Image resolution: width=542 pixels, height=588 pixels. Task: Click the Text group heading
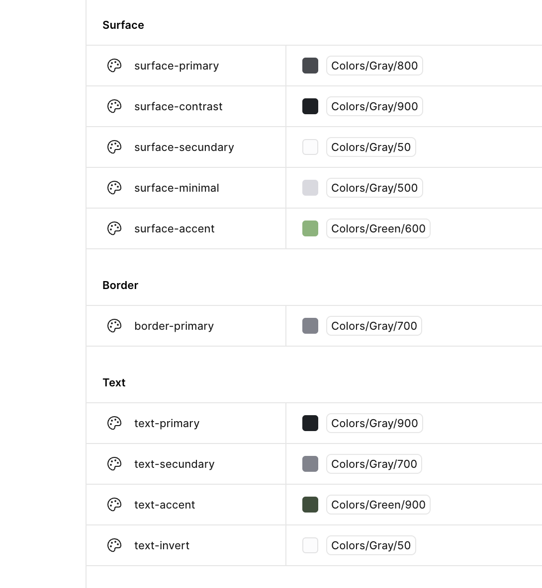(114, 382)
